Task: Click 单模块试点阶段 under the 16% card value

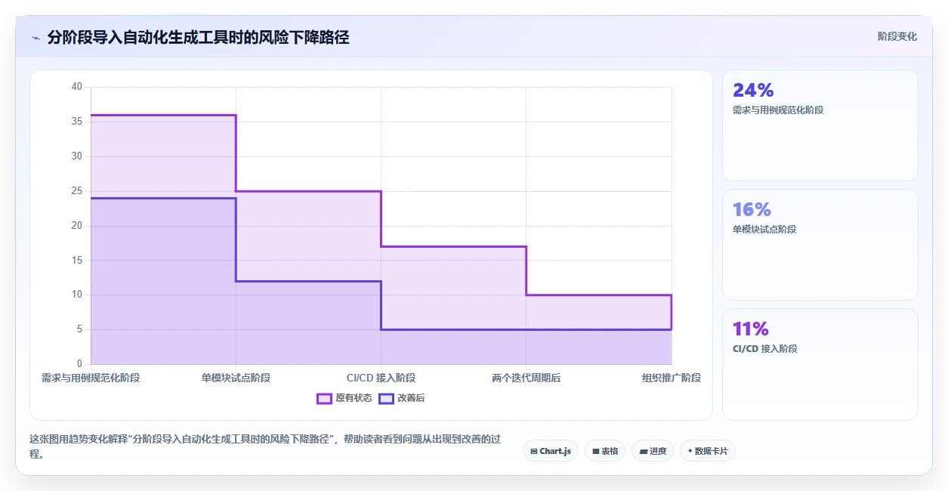Action: click(x=764, y=230)
